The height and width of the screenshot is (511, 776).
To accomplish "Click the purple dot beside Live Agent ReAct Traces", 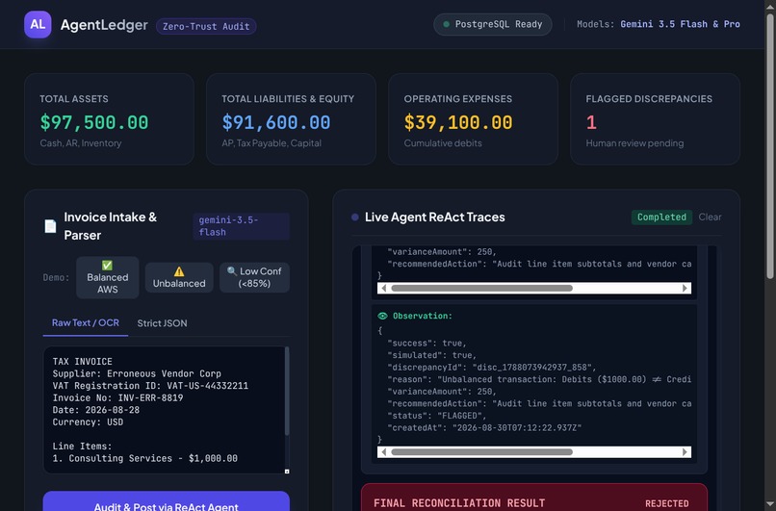I will (x=355, y=217).
